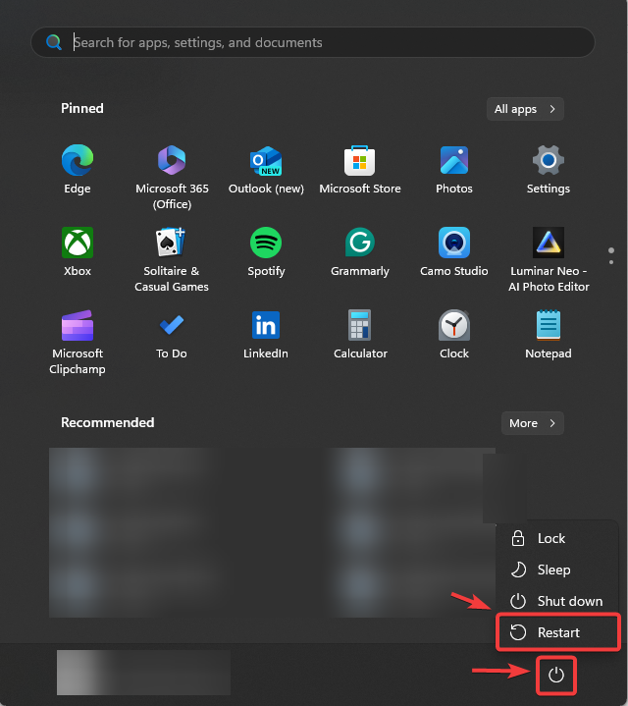Screen dimensions: 628x706
Task: Choose Sleep in power menu
Action: [x=557, y=570]
